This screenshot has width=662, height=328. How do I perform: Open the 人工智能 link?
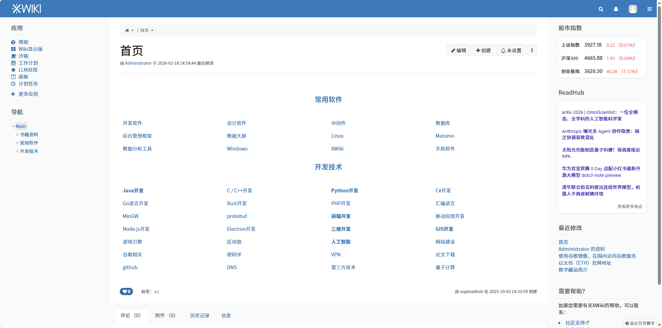click(341, 242)
